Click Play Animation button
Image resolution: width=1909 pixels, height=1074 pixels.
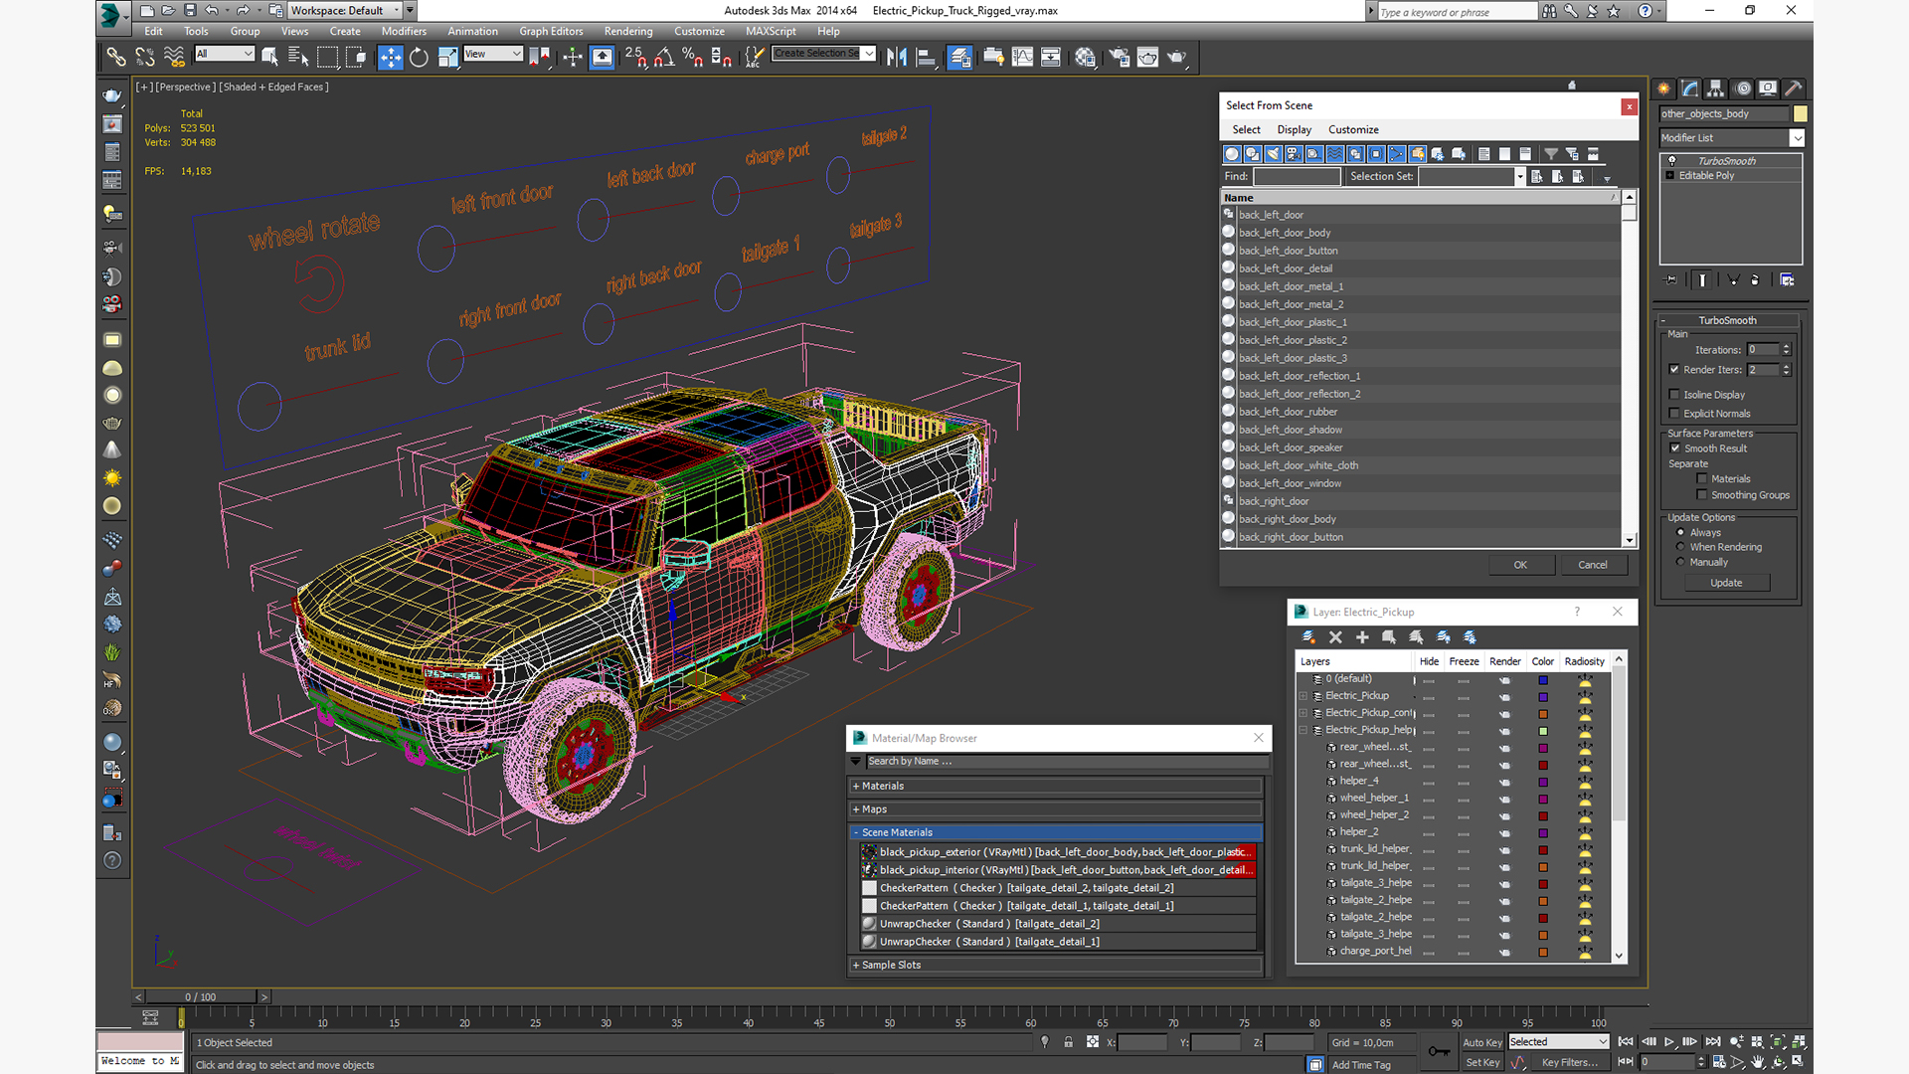tap(1669, 1042)
